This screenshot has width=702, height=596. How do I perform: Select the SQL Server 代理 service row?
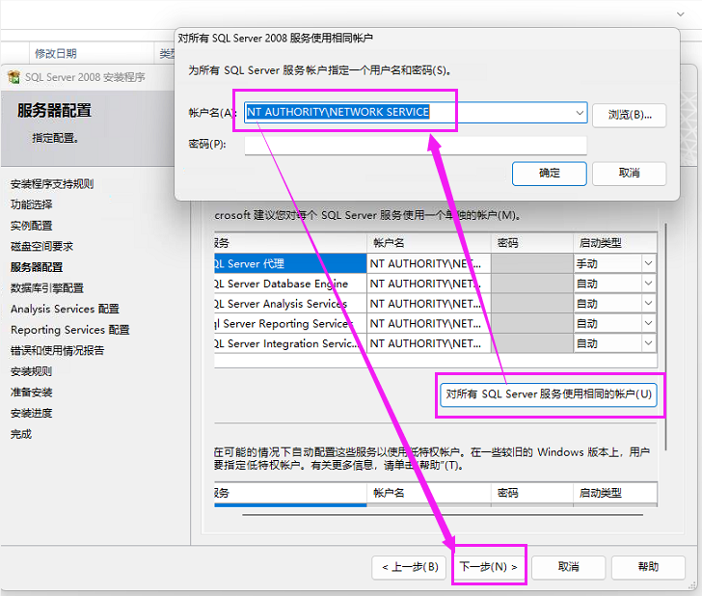point(290,263)
